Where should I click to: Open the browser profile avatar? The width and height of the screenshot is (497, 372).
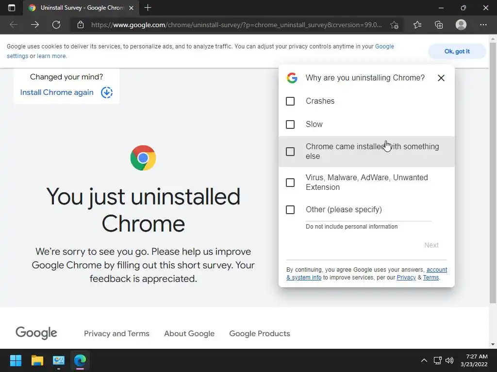click(x=461, y=25)
